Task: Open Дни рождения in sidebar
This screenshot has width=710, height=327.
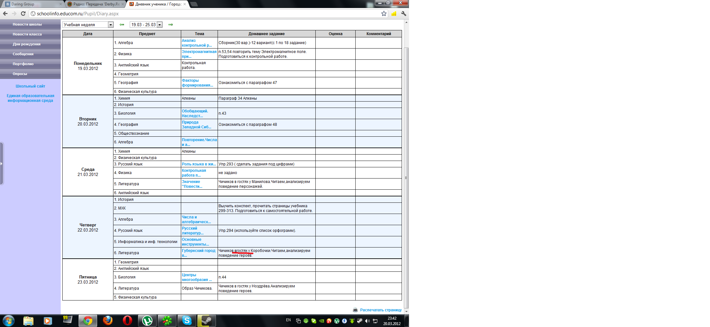Action: tap(30, 44)
